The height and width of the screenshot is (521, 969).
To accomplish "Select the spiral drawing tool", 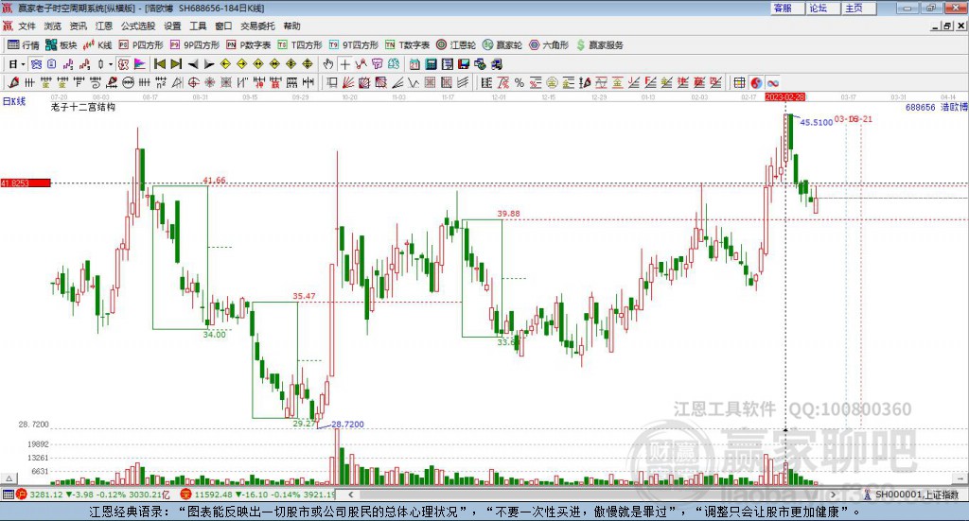I will click(x=96, y=82).
